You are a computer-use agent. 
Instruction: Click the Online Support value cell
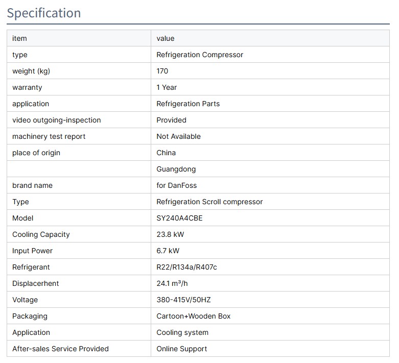181,349
